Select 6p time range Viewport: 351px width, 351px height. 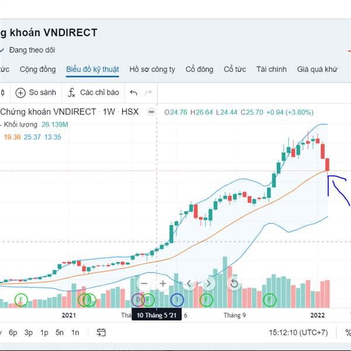(13, 333)
